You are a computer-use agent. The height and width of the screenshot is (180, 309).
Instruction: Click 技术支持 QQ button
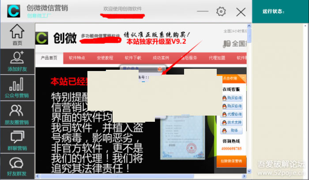click(232, 123)
